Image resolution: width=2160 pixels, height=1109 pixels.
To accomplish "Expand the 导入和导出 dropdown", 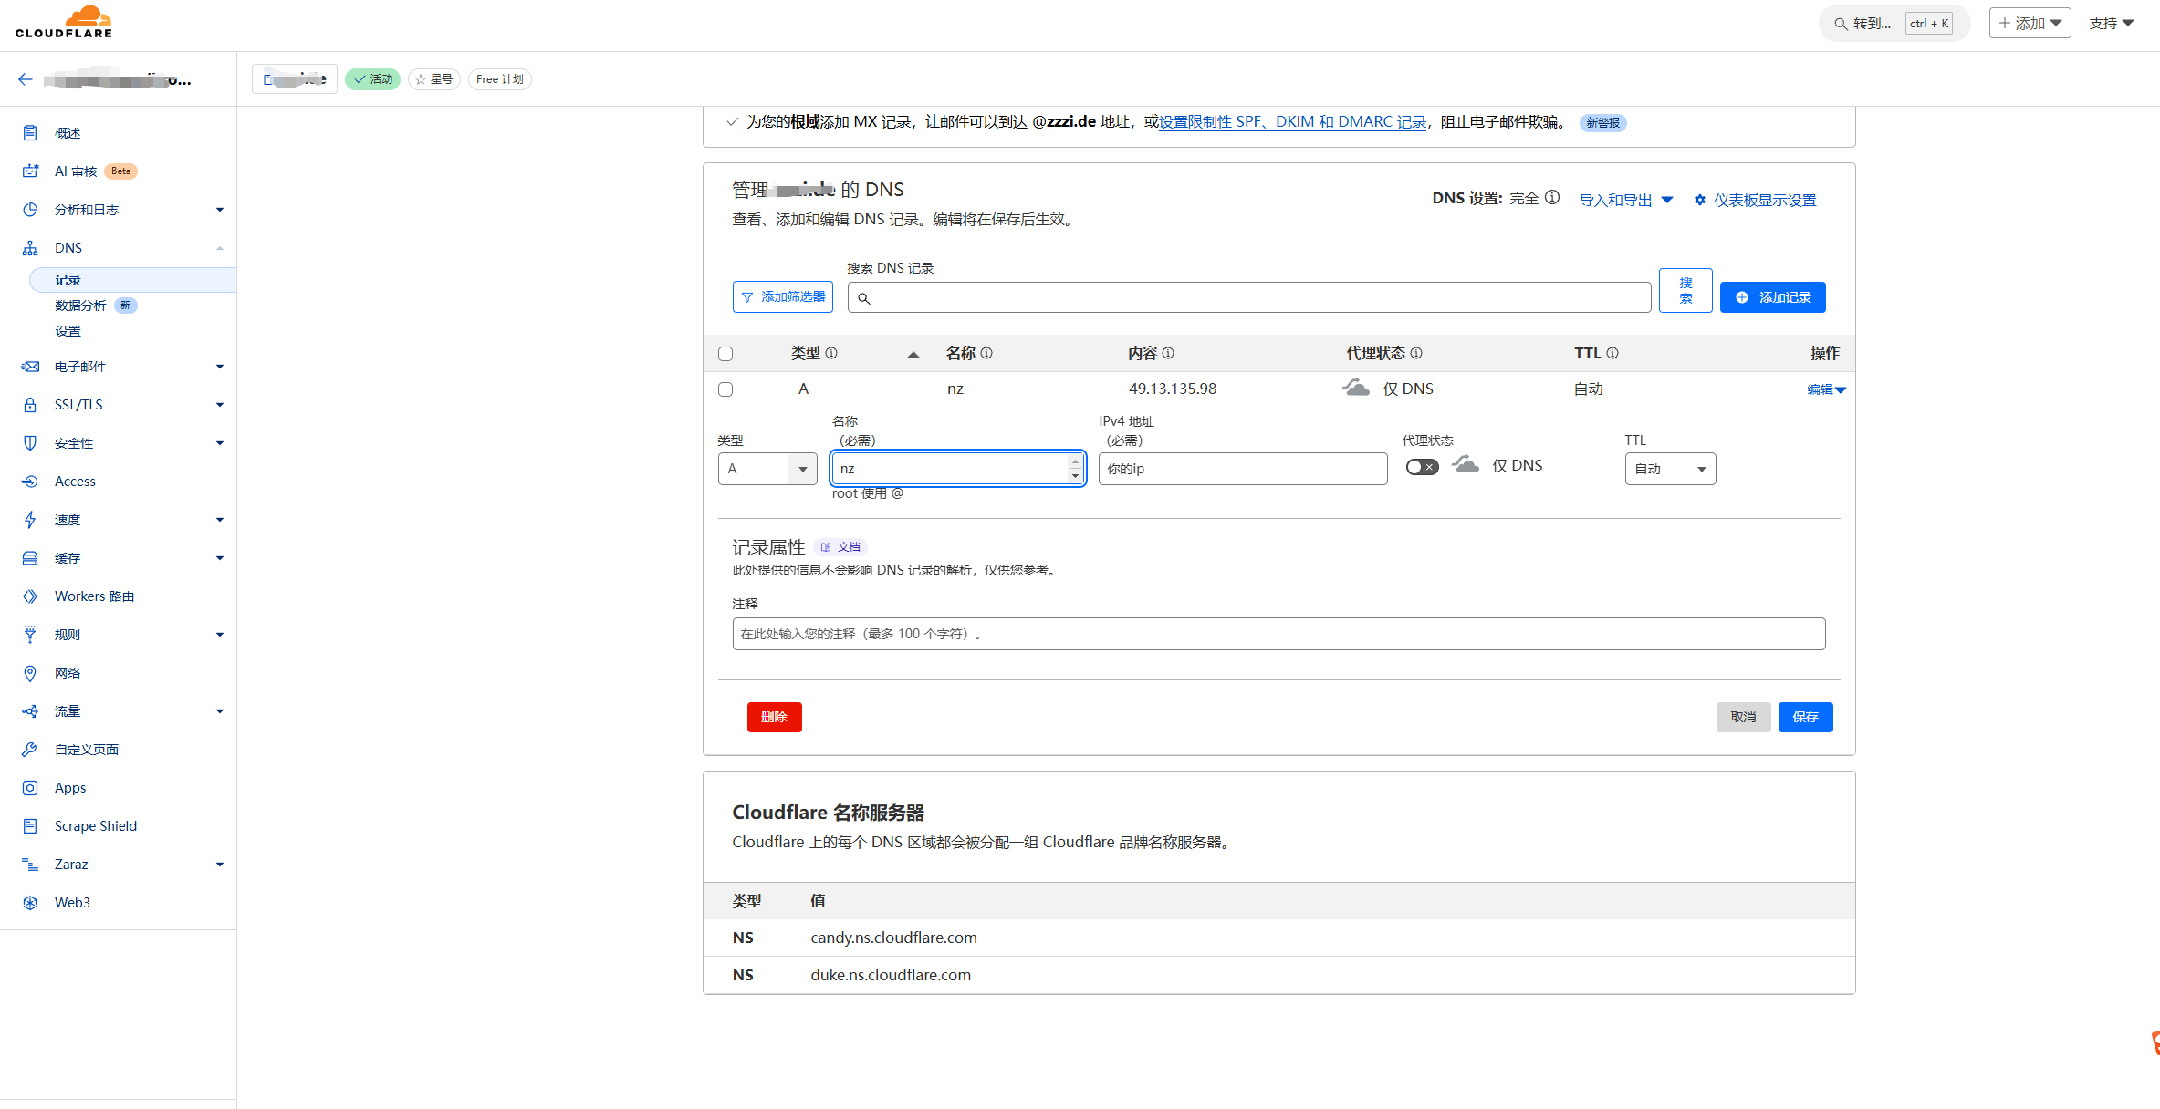I will (x=1625, y=199).
